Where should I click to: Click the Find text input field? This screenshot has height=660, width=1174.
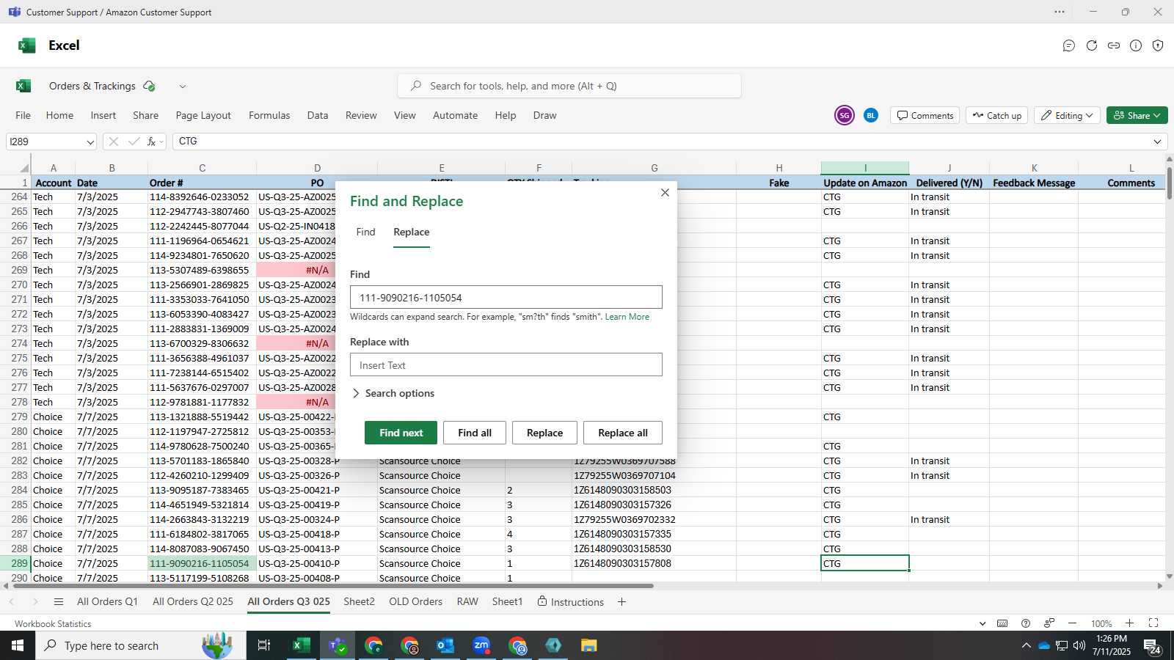pos(506,297)
